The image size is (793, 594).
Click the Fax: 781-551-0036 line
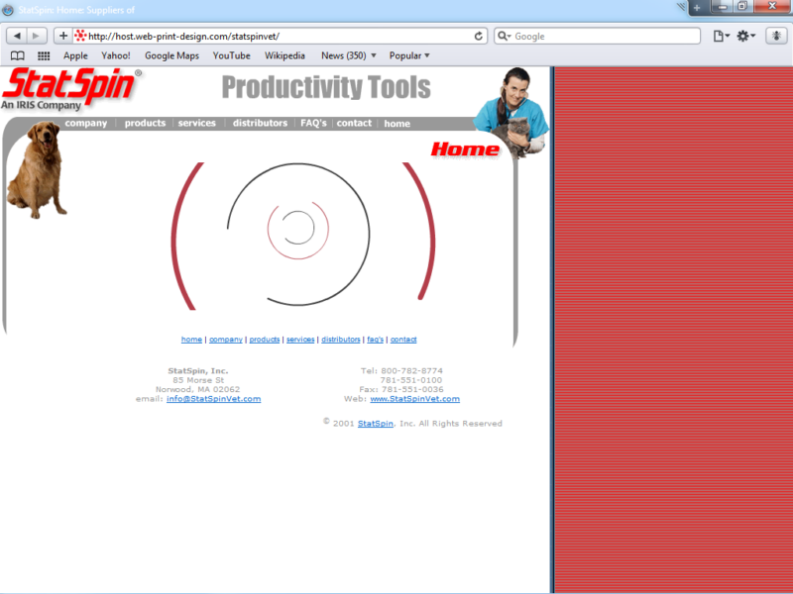coord(401,389)
